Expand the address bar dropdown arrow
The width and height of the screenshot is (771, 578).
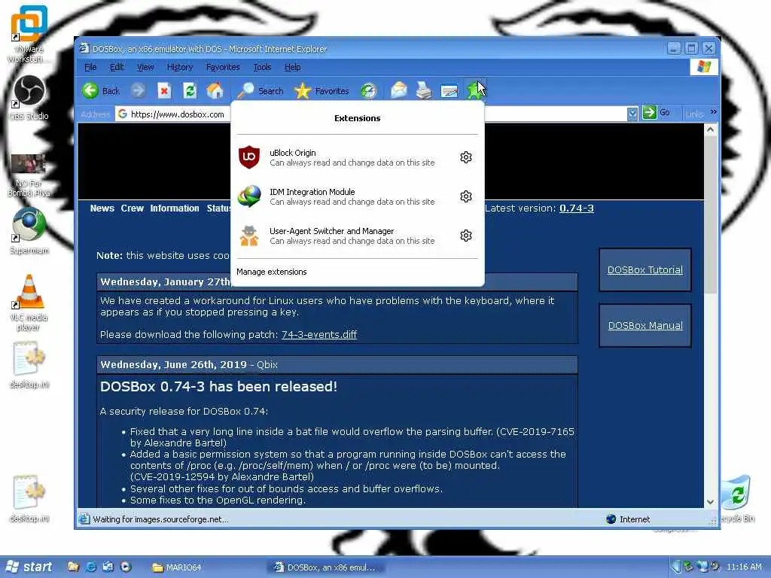tap(632, 114)
